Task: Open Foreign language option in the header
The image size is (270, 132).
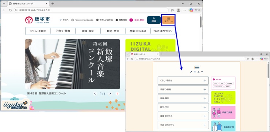Action: pyautogui.click(x=82, y=20)
